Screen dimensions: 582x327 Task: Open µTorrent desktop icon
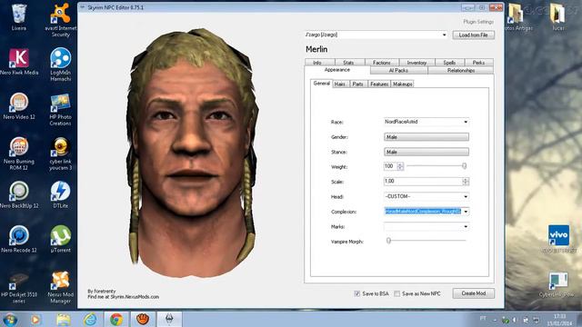(61, 239)
